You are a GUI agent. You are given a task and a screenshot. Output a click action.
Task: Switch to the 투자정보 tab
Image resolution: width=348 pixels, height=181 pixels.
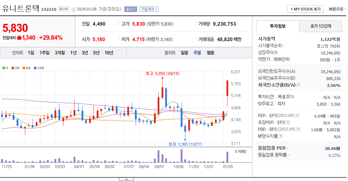click(278, 26)
